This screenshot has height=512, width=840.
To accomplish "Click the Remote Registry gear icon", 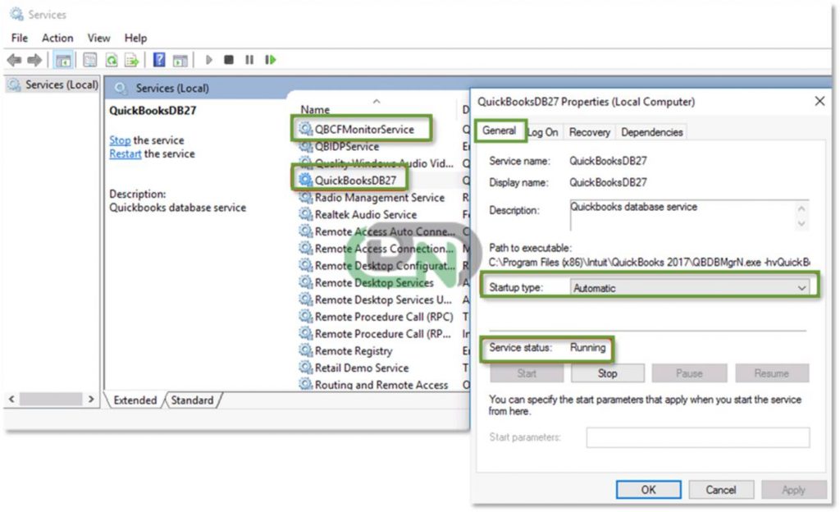I will pos(305,350).
